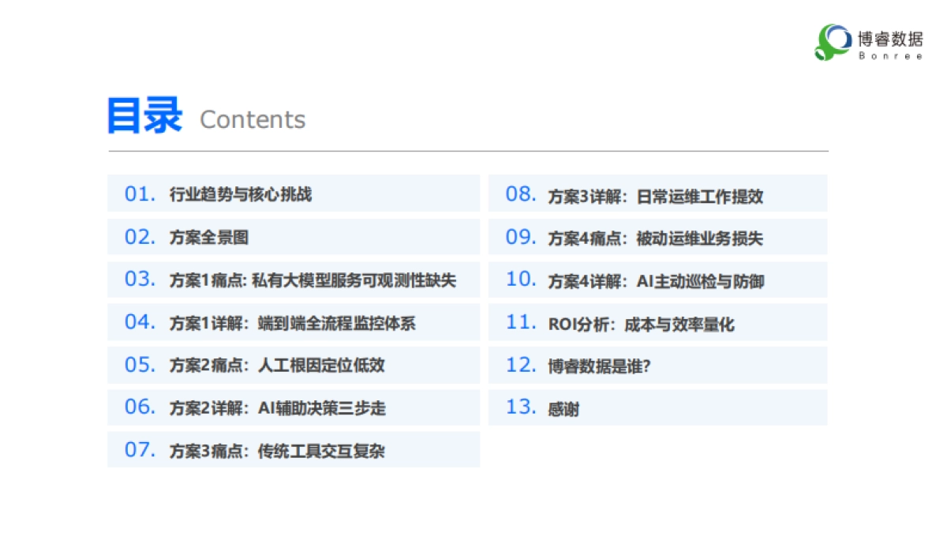947x533 pixels.
Task: Open 04 方案1详解 端到端全流程监控体系
Action: pyautogui.click(x=292, y=322)
